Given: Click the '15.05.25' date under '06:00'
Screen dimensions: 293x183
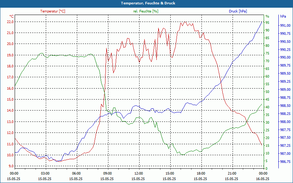Looking at the screenshot, I should [x=76, y=179].
